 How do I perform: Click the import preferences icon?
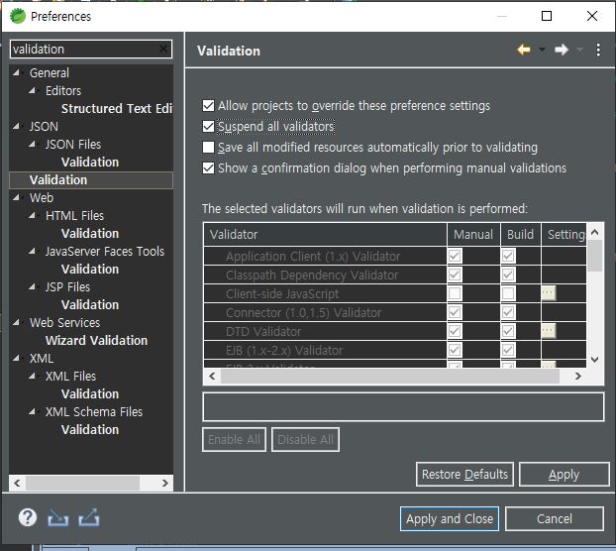click(x=57, y=518)
